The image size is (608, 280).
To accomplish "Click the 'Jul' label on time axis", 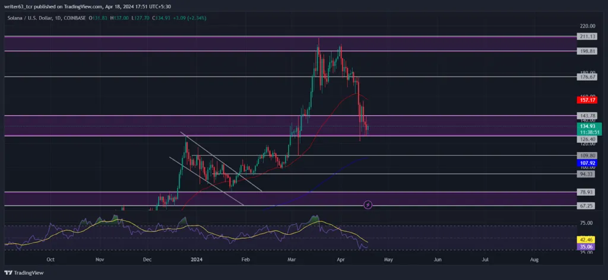I will pyautogui.click(x=485, y=260).
